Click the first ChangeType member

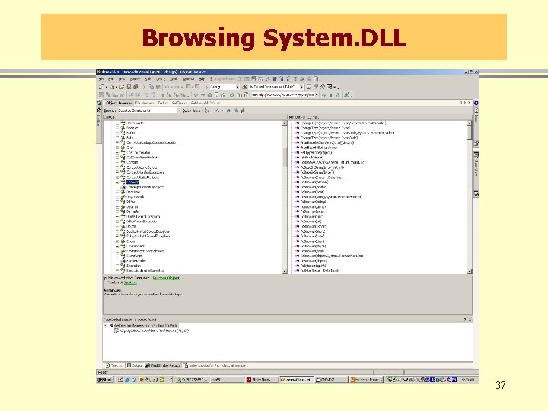click(343, 123)
